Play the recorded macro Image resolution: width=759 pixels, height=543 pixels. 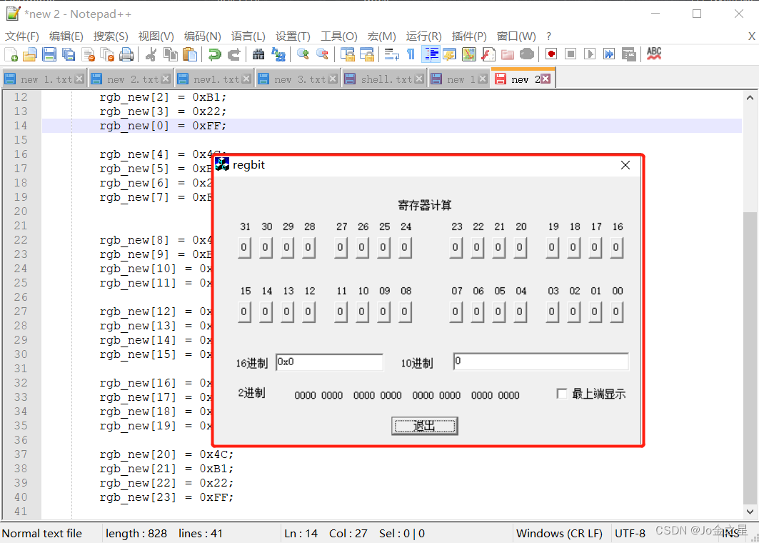coord(591,54)
